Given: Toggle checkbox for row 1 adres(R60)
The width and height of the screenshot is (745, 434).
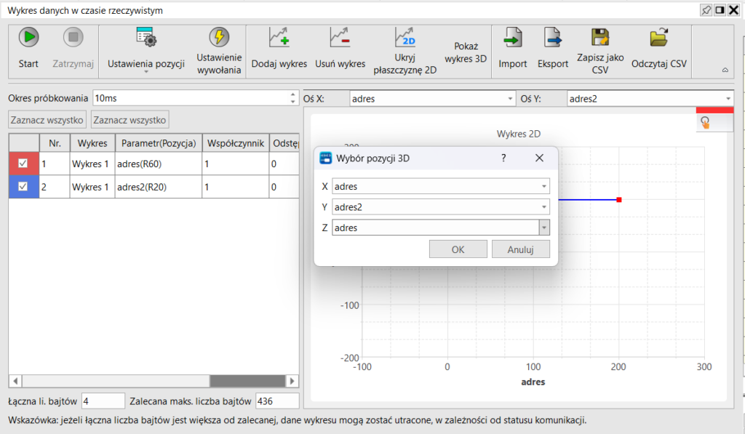Looking at the screenshot, I should tap(23, 164).
